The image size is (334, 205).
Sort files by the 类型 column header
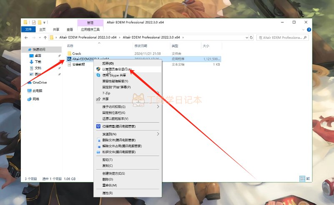click(x=175, y=46)
